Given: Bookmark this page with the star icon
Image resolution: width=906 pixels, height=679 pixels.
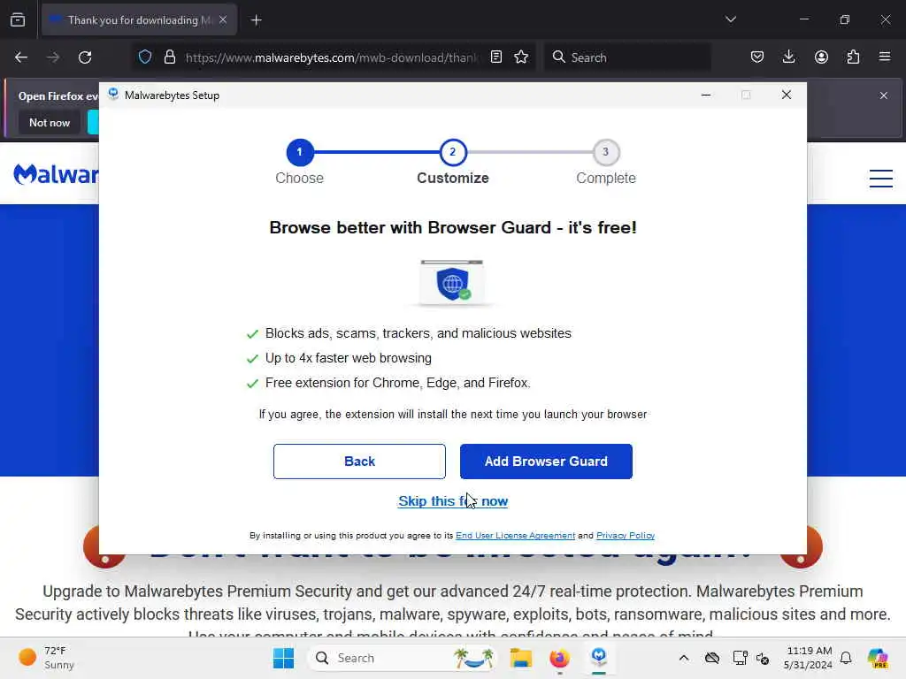Looking at the screenshot, I should [521, 57].
